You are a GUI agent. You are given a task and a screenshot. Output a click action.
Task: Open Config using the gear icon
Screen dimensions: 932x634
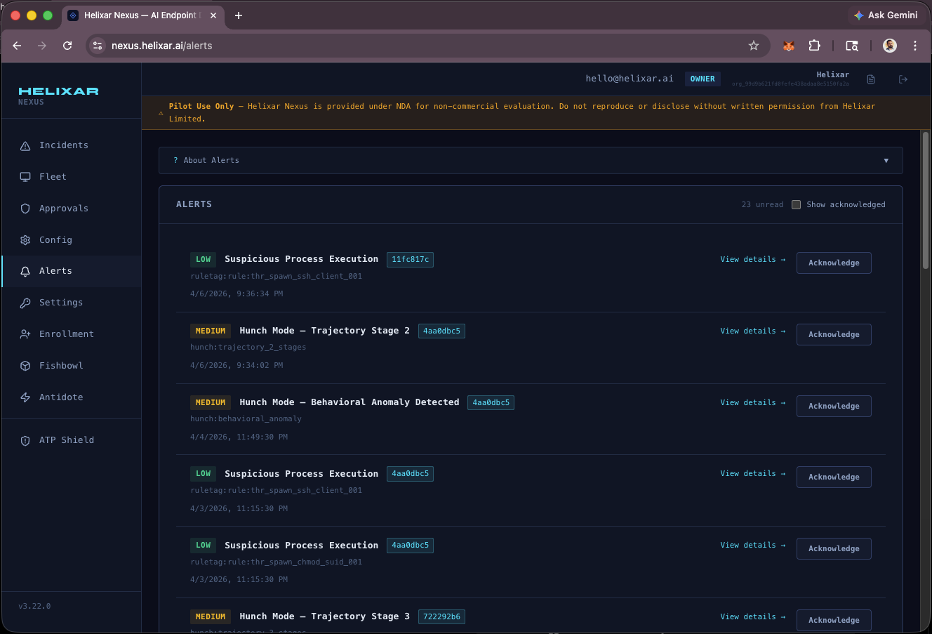pos(25,239)
